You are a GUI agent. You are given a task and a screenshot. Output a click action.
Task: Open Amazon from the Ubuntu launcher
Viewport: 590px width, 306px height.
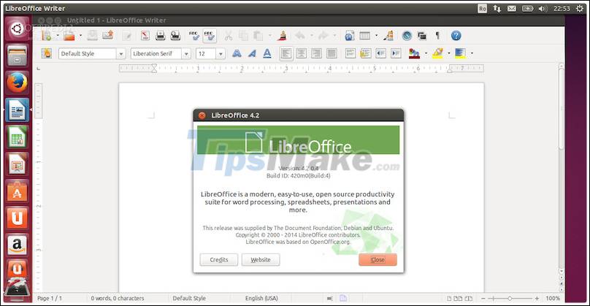[x=17, y=245]
